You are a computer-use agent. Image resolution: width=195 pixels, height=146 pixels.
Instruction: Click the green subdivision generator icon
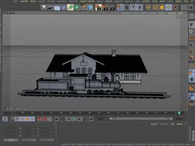(77, 7)
